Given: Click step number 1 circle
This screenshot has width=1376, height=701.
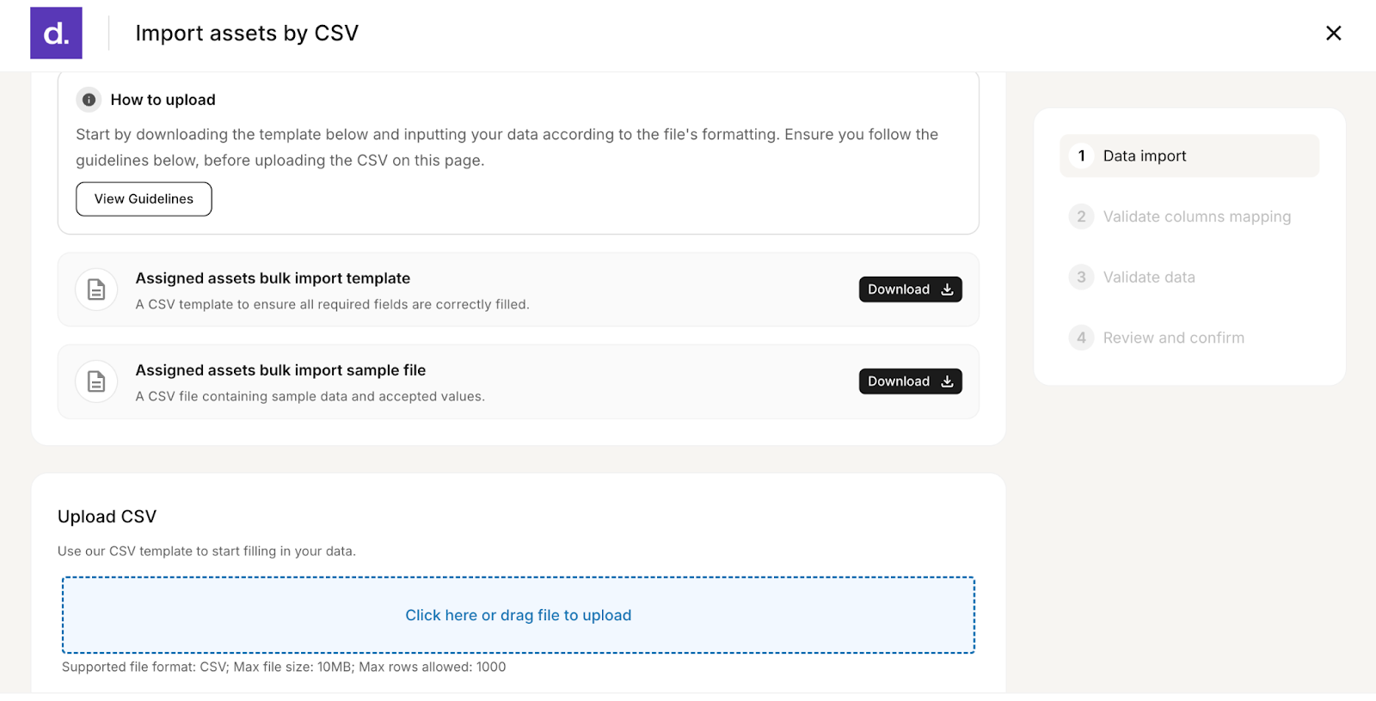Looking at the screenshot, I should [1081, 155].
